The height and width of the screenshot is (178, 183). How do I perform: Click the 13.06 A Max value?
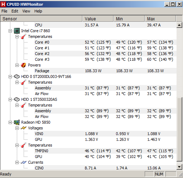click(154, 168)
